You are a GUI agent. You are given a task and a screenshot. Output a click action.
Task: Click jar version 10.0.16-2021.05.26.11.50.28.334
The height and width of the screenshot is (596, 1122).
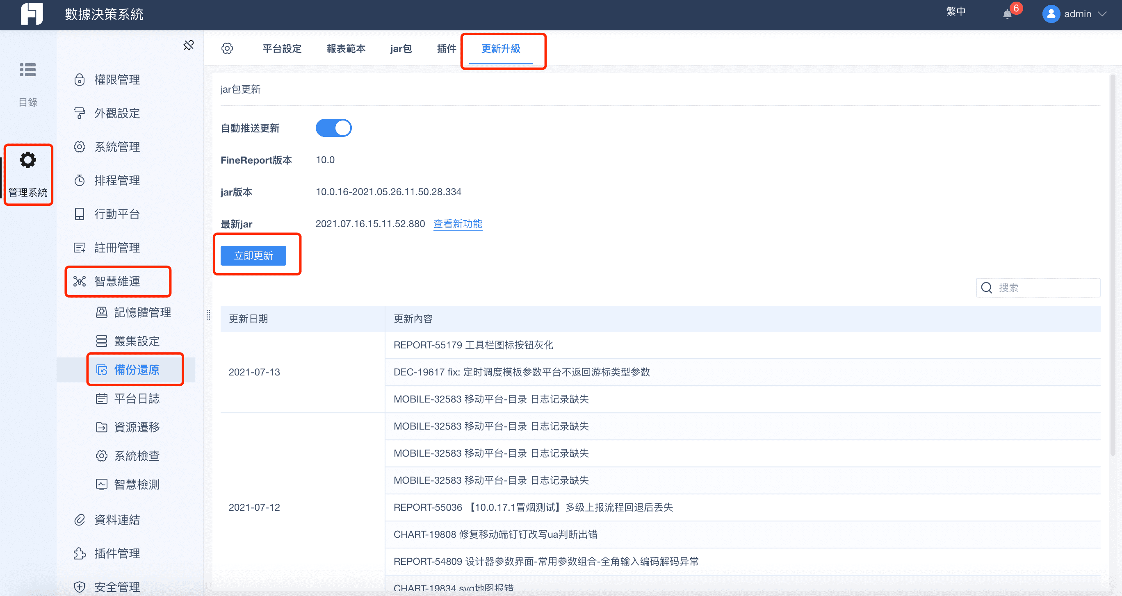[x=388, y=192]
